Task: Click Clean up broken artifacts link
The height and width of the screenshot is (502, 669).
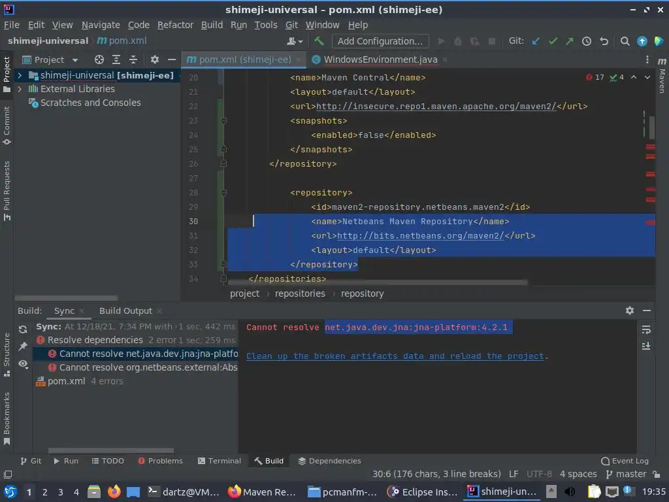Action: (x=395, y=356)
